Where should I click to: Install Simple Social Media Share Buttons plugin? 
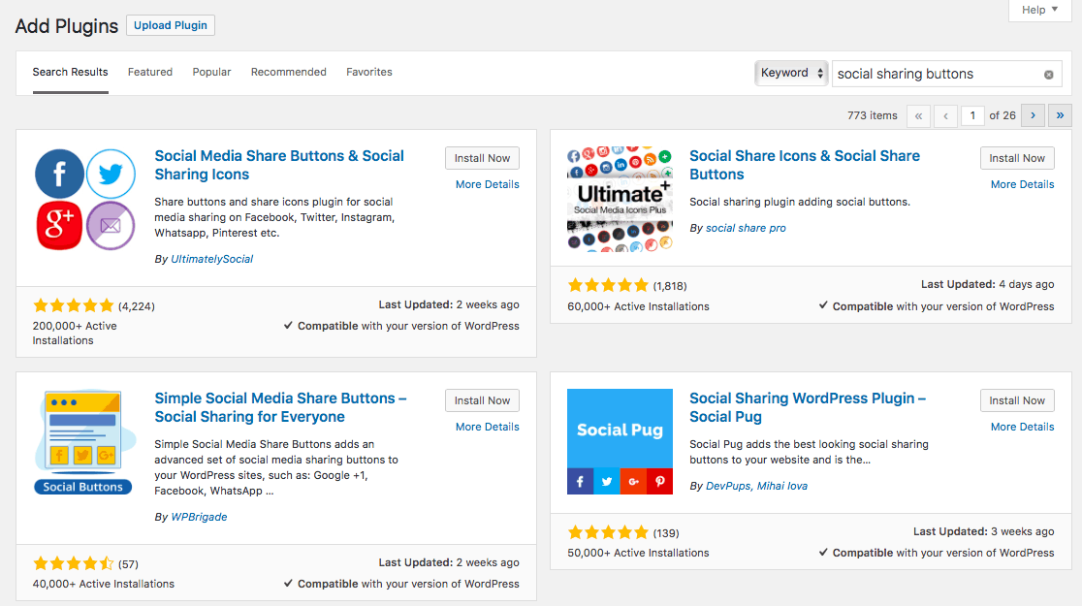click(483, 400)
